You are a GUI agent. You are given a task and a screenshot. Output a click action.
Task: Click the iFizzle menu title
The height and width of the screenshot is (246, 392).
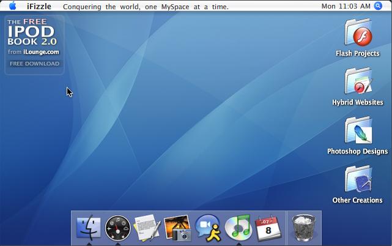(39, 6)
